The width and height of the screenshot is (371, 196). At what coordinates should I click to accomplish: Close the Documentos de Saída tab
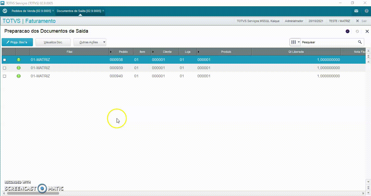103,11
